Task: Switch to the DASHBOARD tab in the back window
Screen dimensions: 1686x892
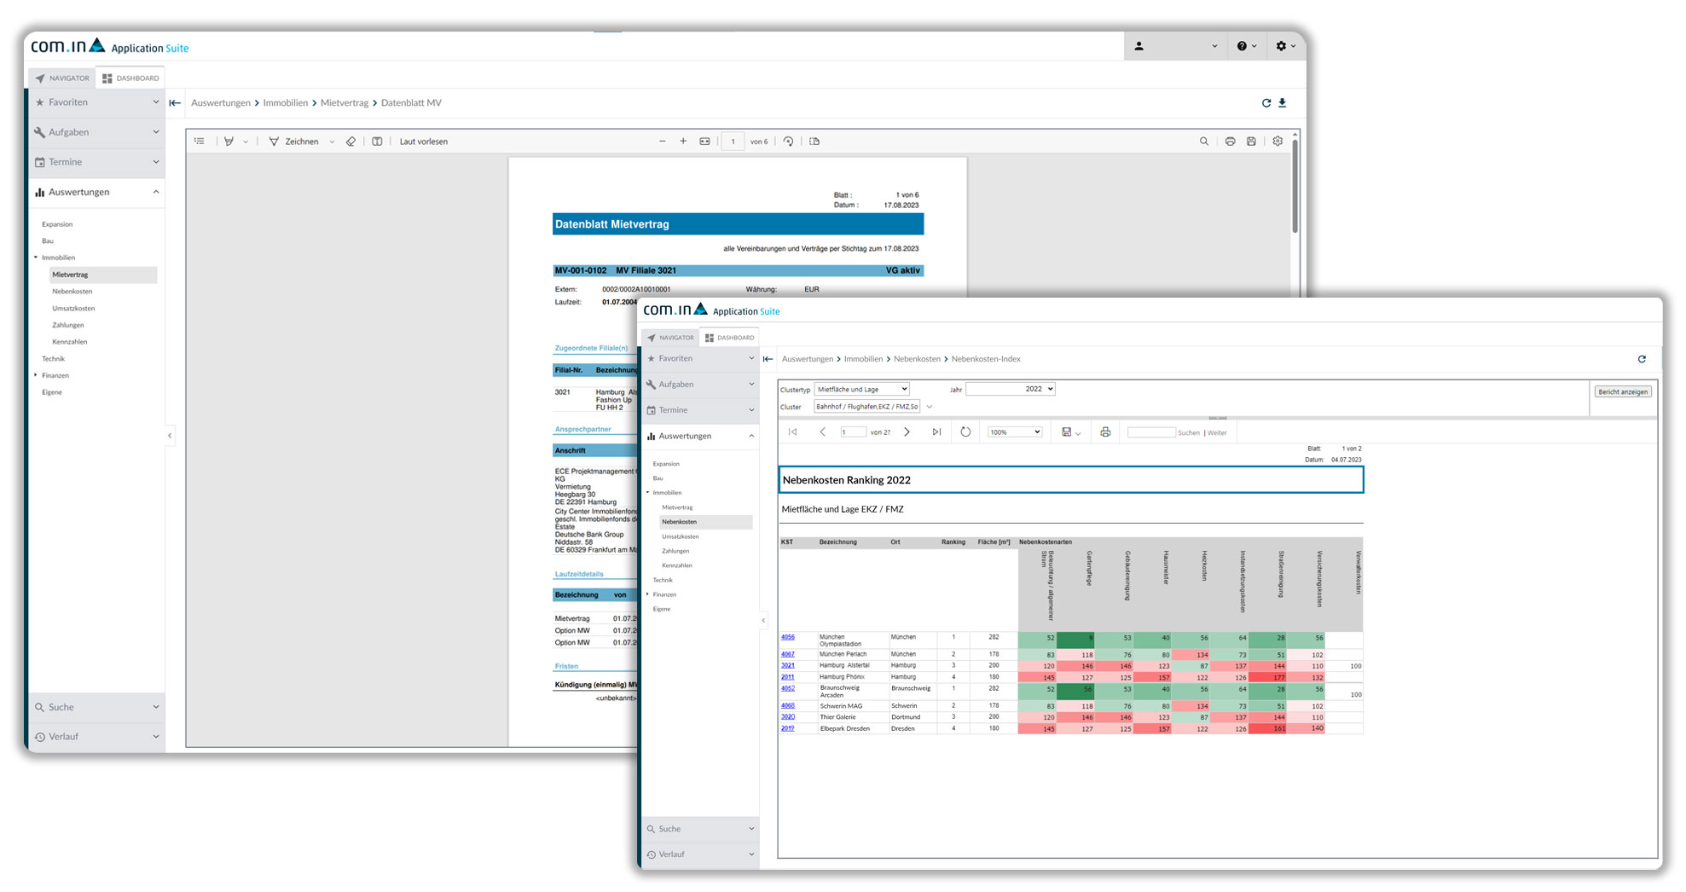Action: (130, 78)
